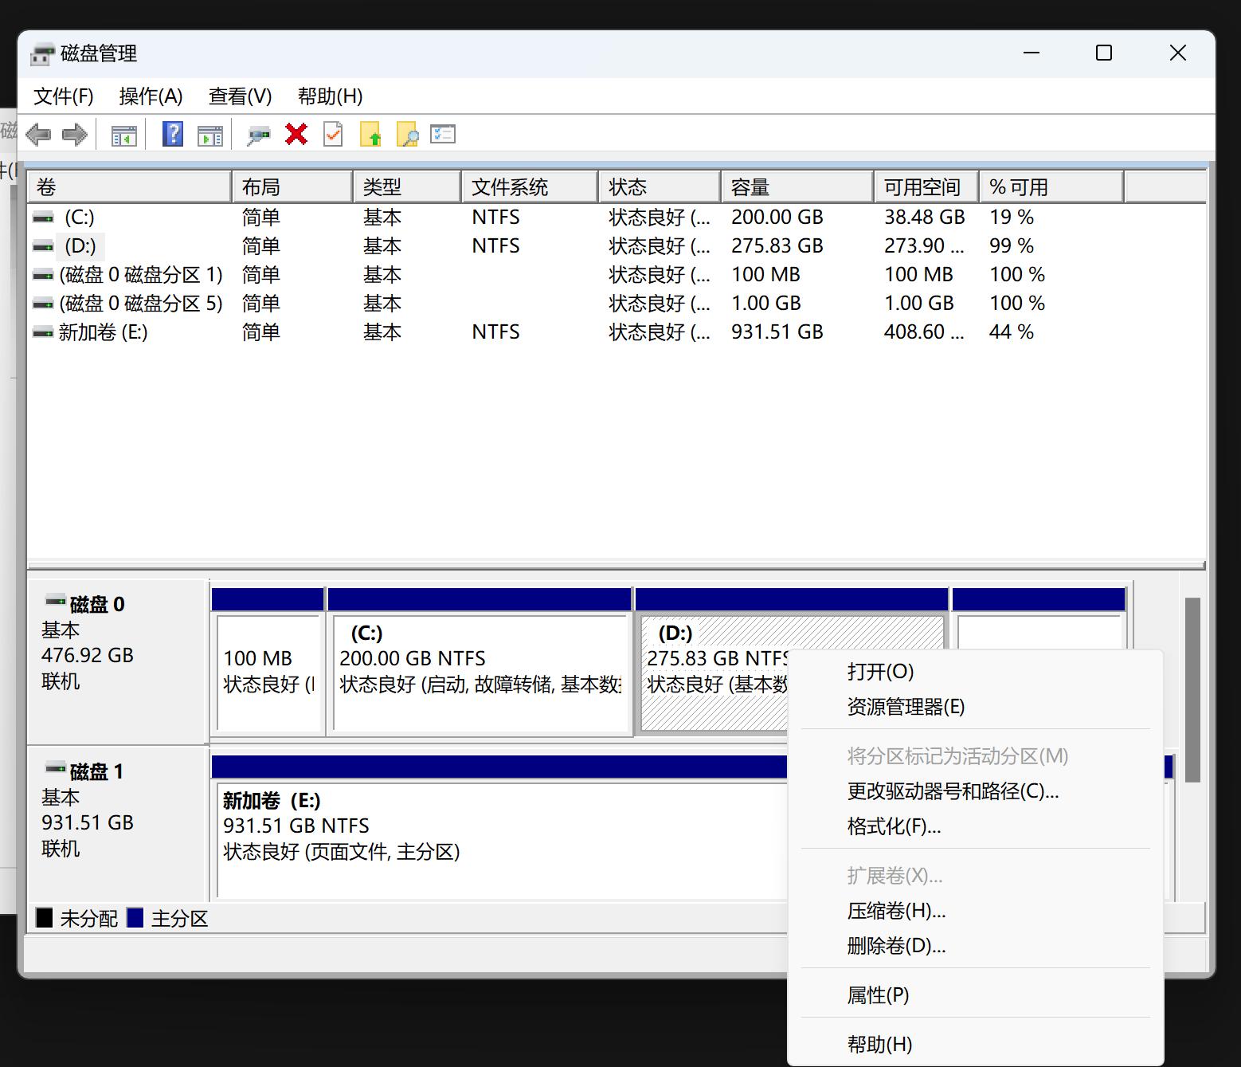Sort by the 状态 column header
The width and height of the screenshot is (1241, 1067).
click(x=660, y=187)
